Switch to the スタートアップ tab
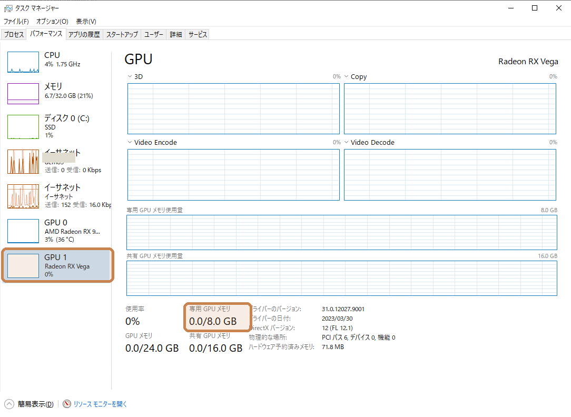 (x=122, y=35)
